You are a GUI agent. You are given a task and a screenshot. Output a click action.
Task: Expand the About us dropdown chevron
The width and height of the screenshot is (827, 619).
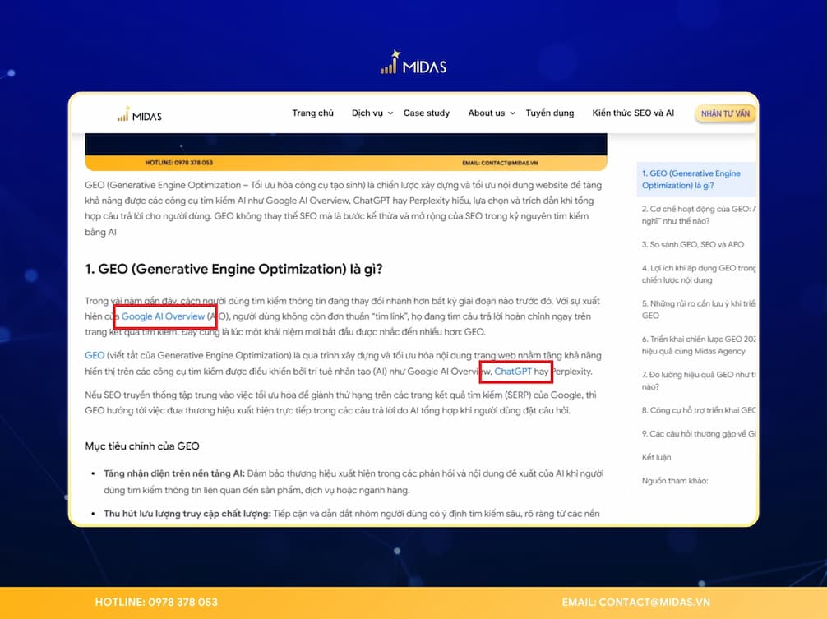click(x=512, y=113)
